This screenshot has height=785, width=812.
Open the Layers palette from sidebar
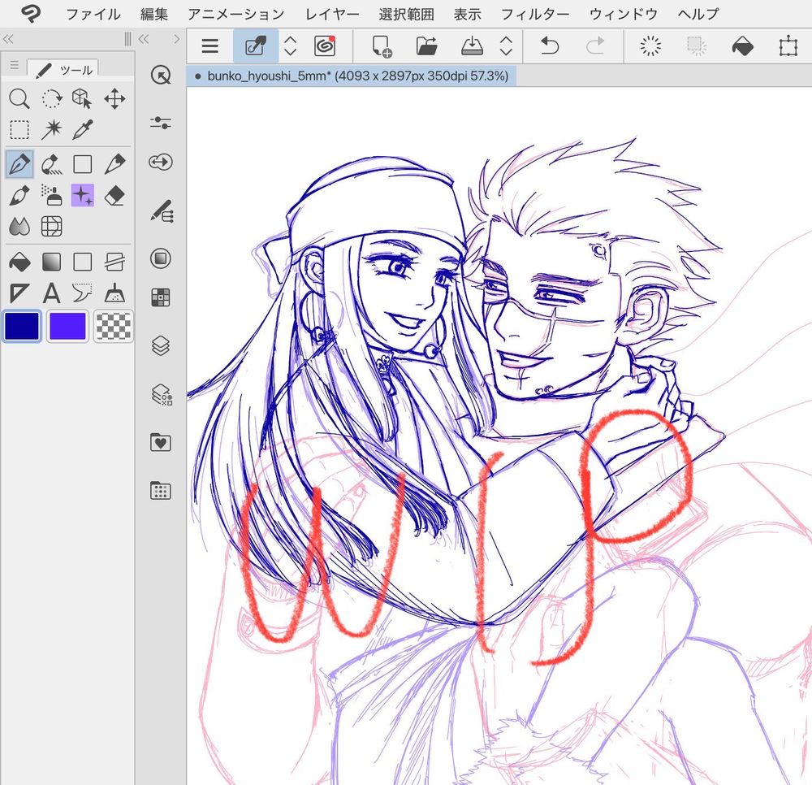tap(161, 346)
